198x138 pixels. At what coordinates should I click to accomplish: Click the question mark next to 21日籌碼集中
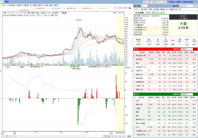point(155,25)
